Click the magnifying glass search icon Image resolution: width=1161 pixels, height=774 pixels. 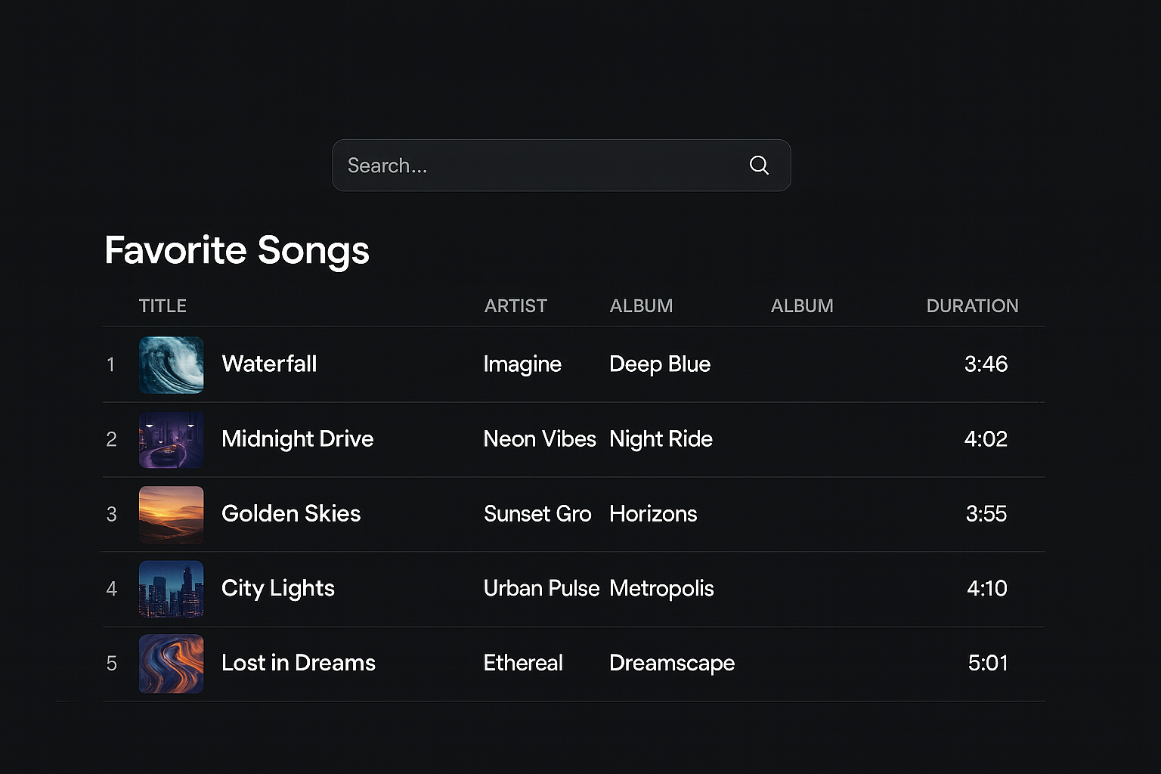click(x=759, y=165)
